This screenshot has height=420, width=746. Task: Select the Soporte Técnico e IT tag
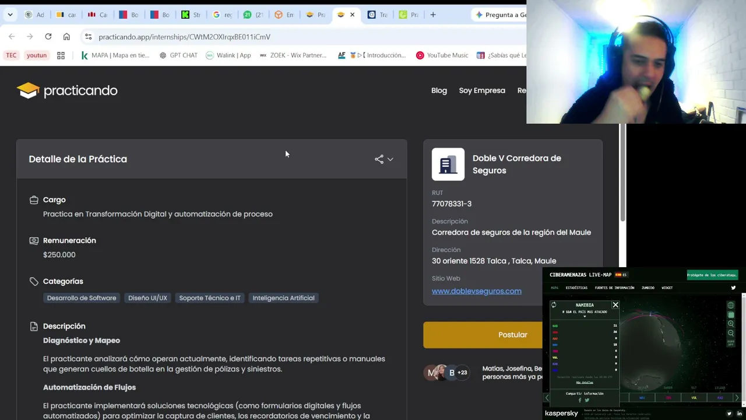210,298
